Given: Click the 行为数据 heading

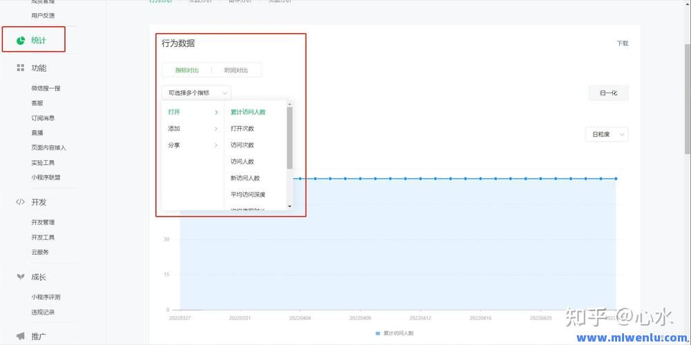Looking at the screenshot, I should (x=178, y=43).
